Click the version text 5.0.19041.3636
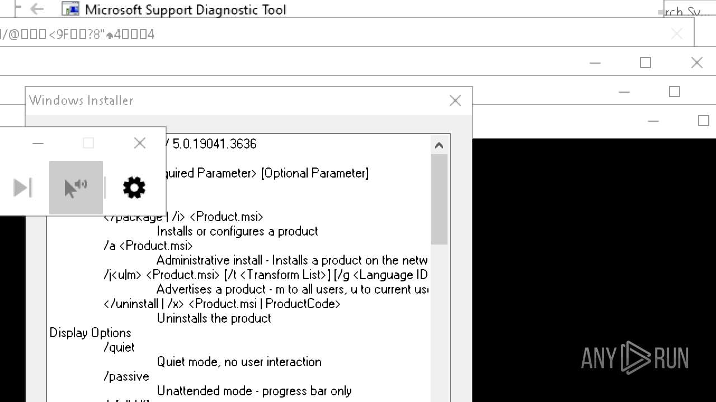Viewport: 716px width, 402px height. [x=214, y=144]
